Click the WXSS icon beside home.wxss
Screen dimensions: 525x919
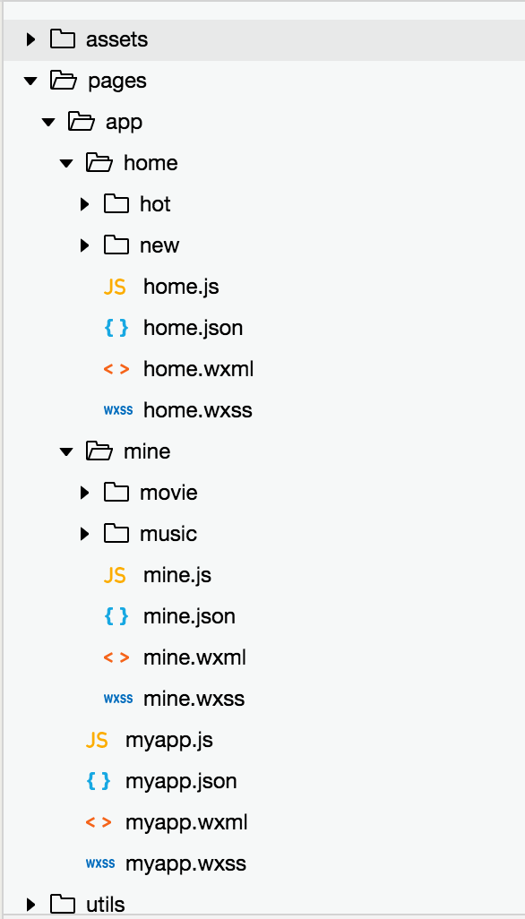[117, 410]
